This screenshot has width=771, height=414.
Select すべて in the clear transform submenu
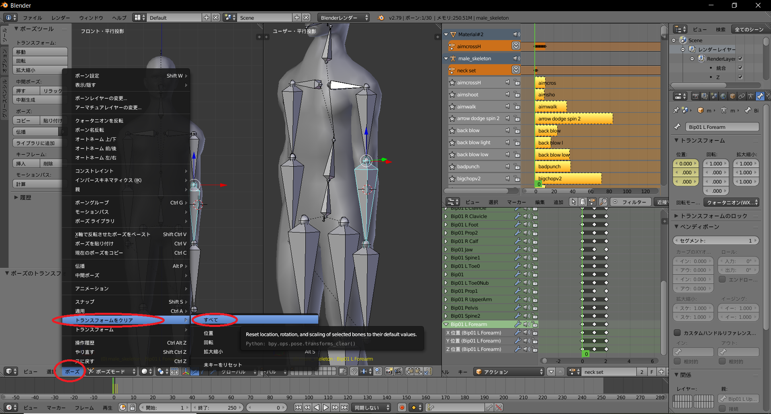pos(211,320)
